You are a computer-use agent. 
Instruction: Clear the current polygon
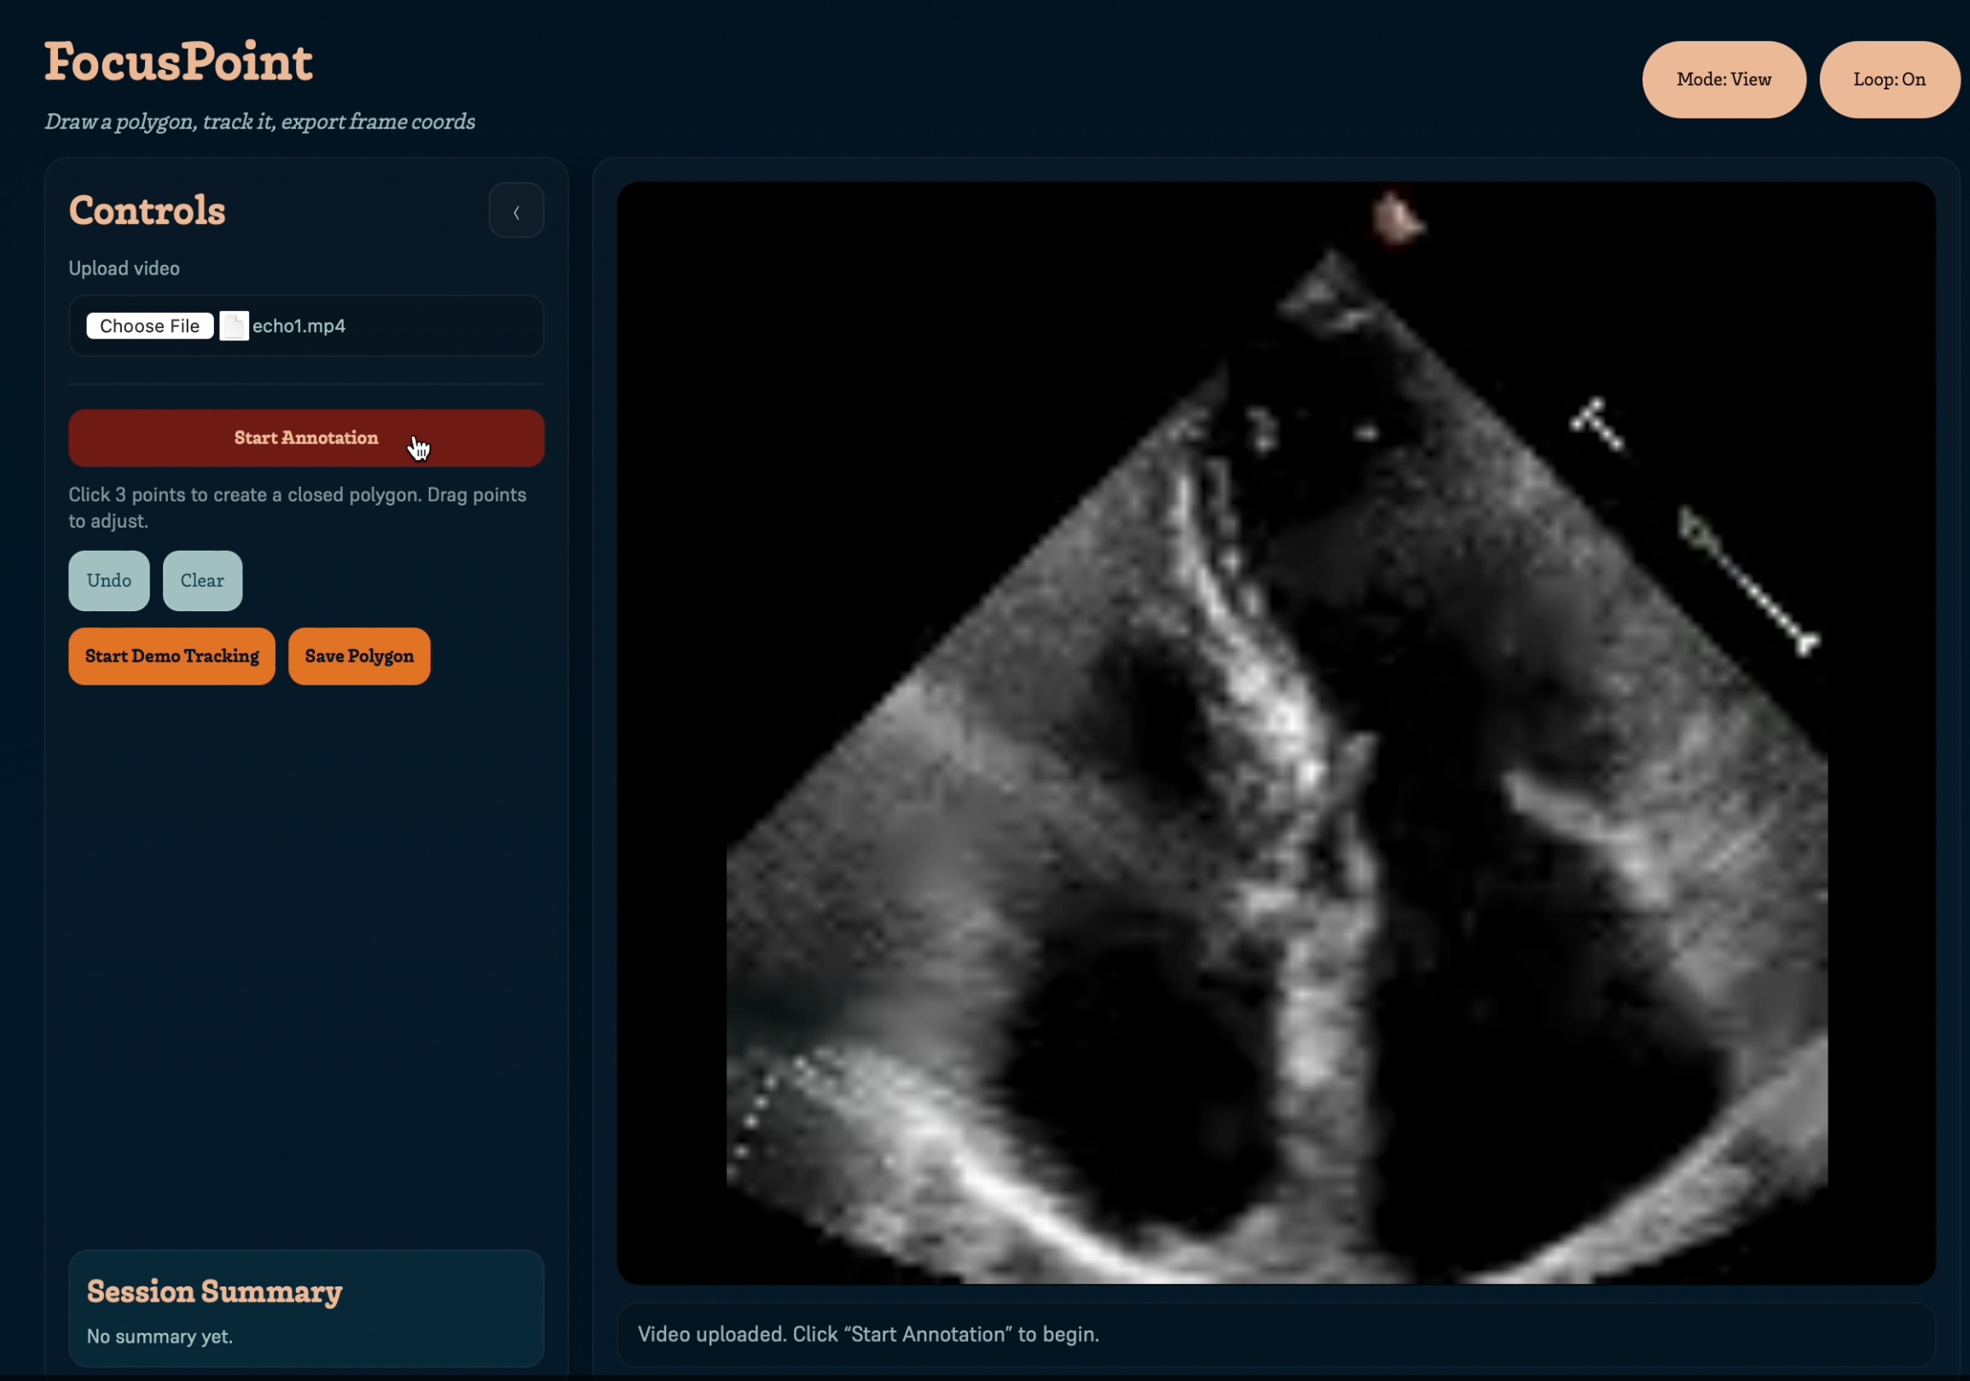[x=201, y=581]
